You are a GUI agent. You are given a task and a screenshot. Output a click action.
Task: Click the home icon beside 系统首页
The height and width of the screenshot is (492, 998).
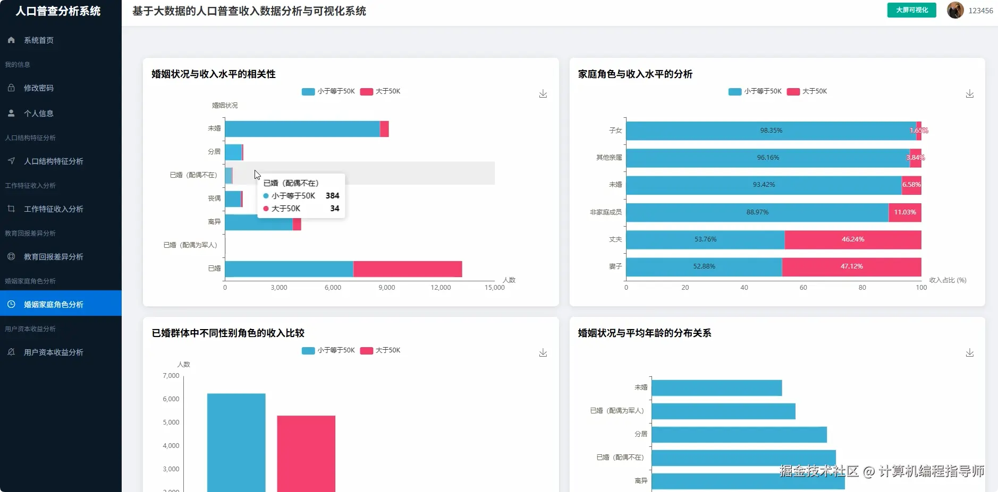click(11, 40)
